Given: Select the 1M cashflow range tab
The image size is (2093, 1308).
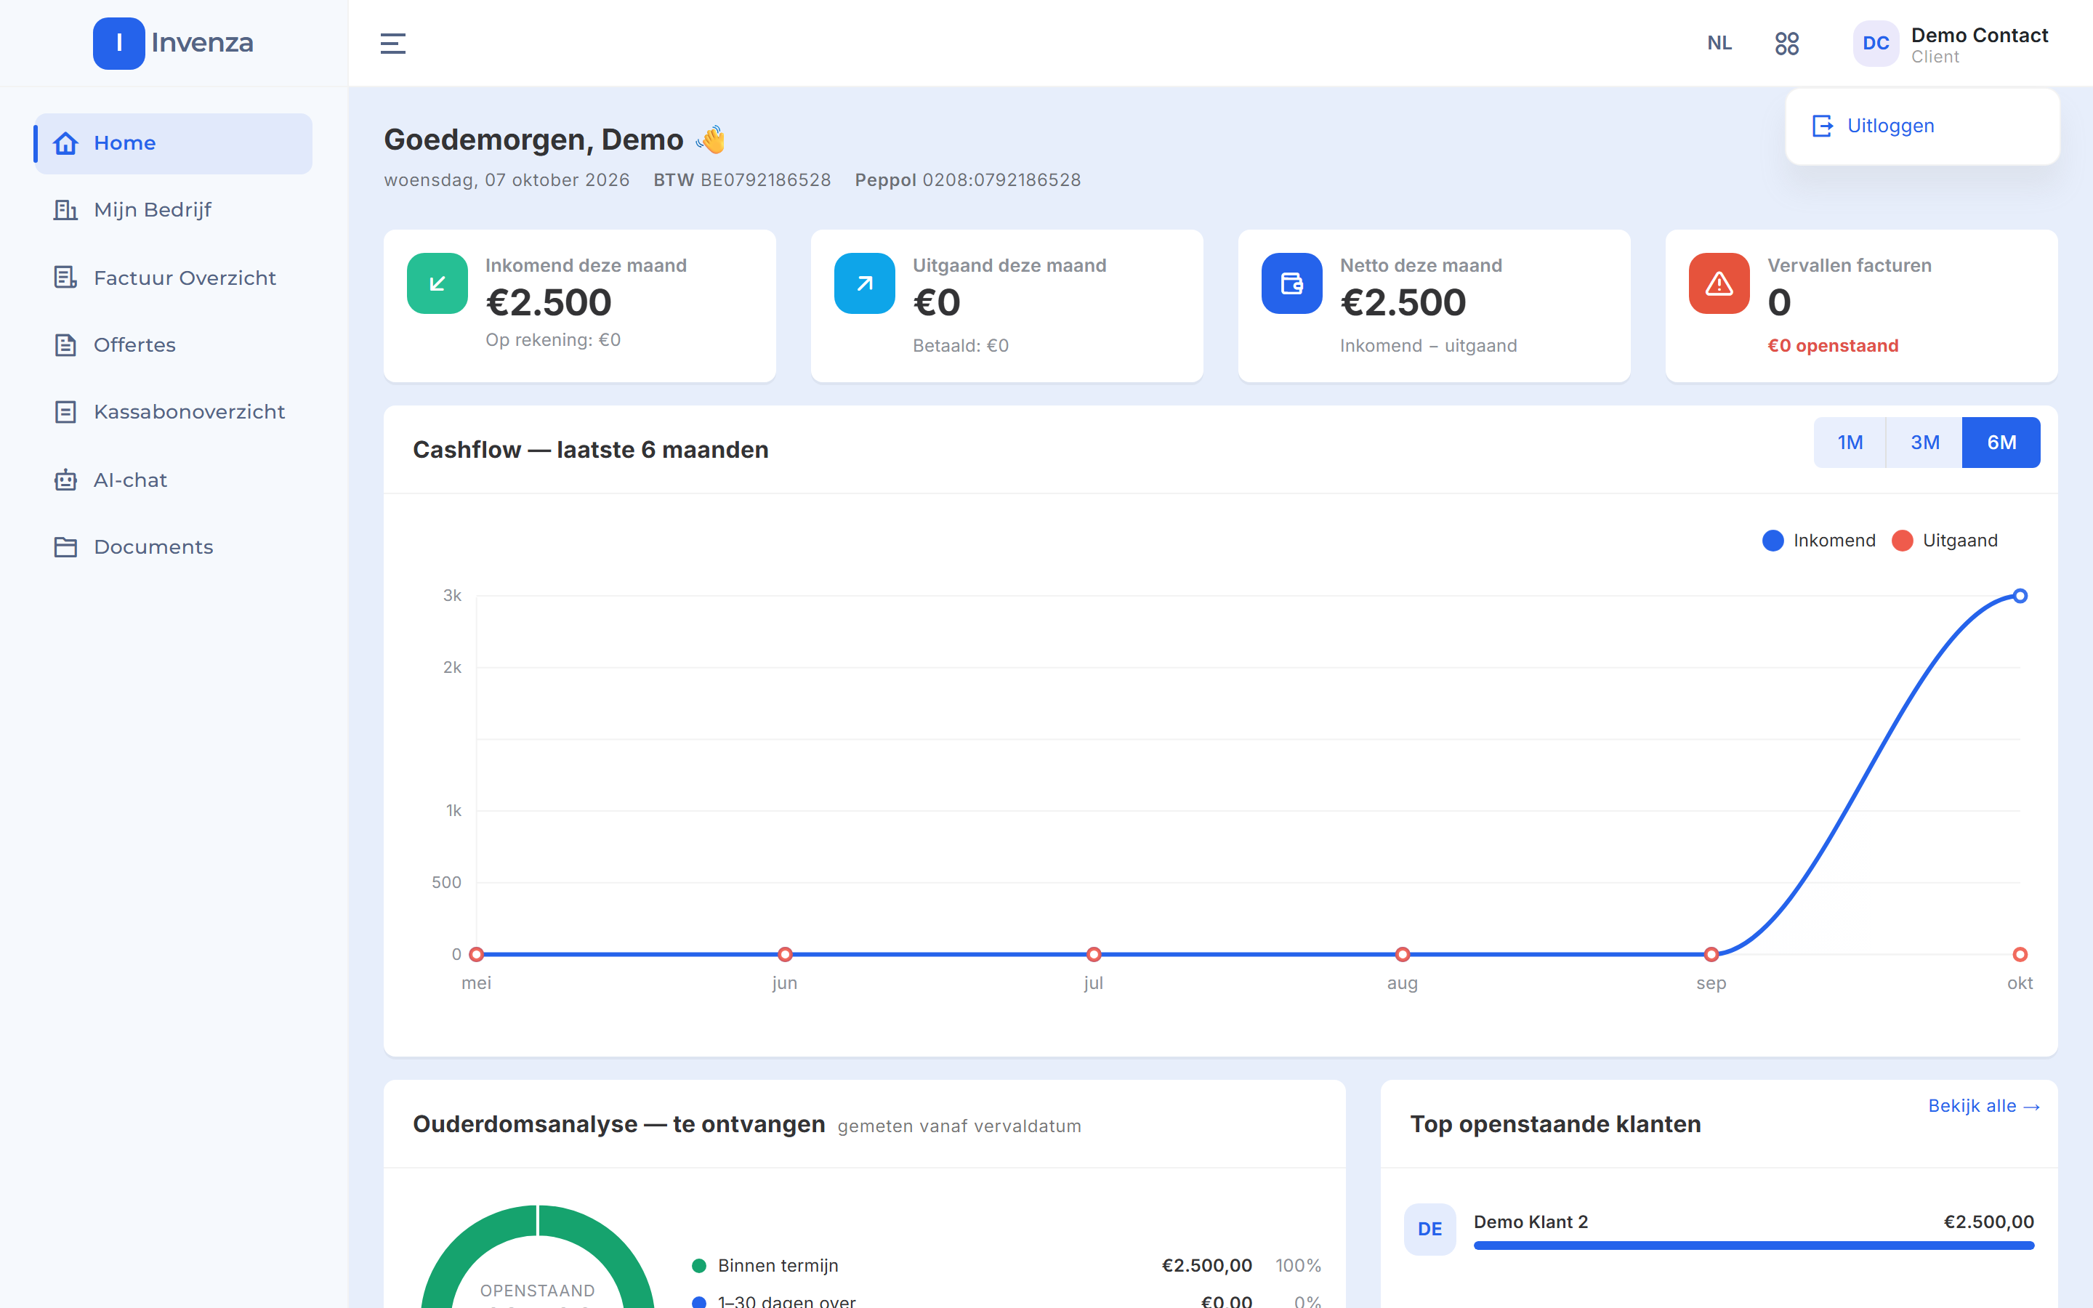Looking at the screenshot, I should pyautogui.click(x=1850, y=443).
